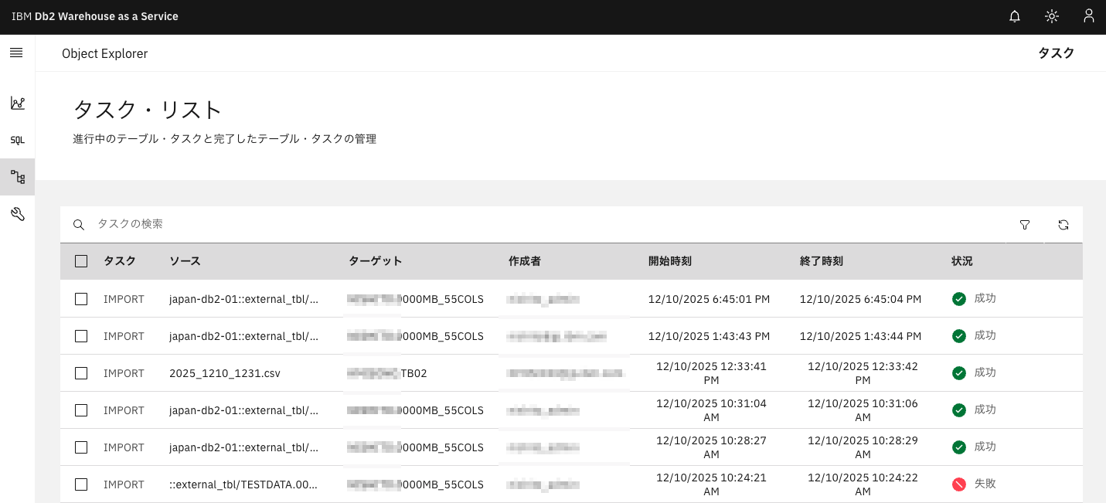Viewport: 1106px width, 503px height.
Task: Click end time 12/10/2025 1:43:44 PM
Action: (860, 336)
